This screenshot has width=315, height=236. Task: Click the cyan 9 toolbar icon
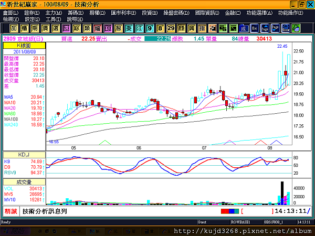(x=150, y=28)
